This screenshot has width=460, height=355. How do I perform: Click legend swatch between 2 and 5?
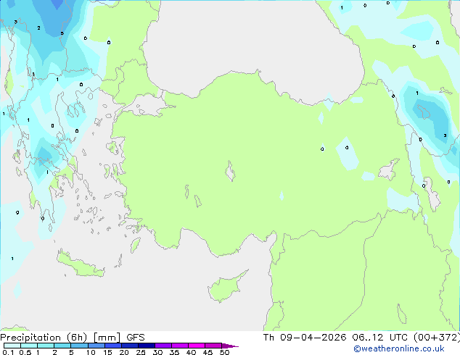[62, 346]
